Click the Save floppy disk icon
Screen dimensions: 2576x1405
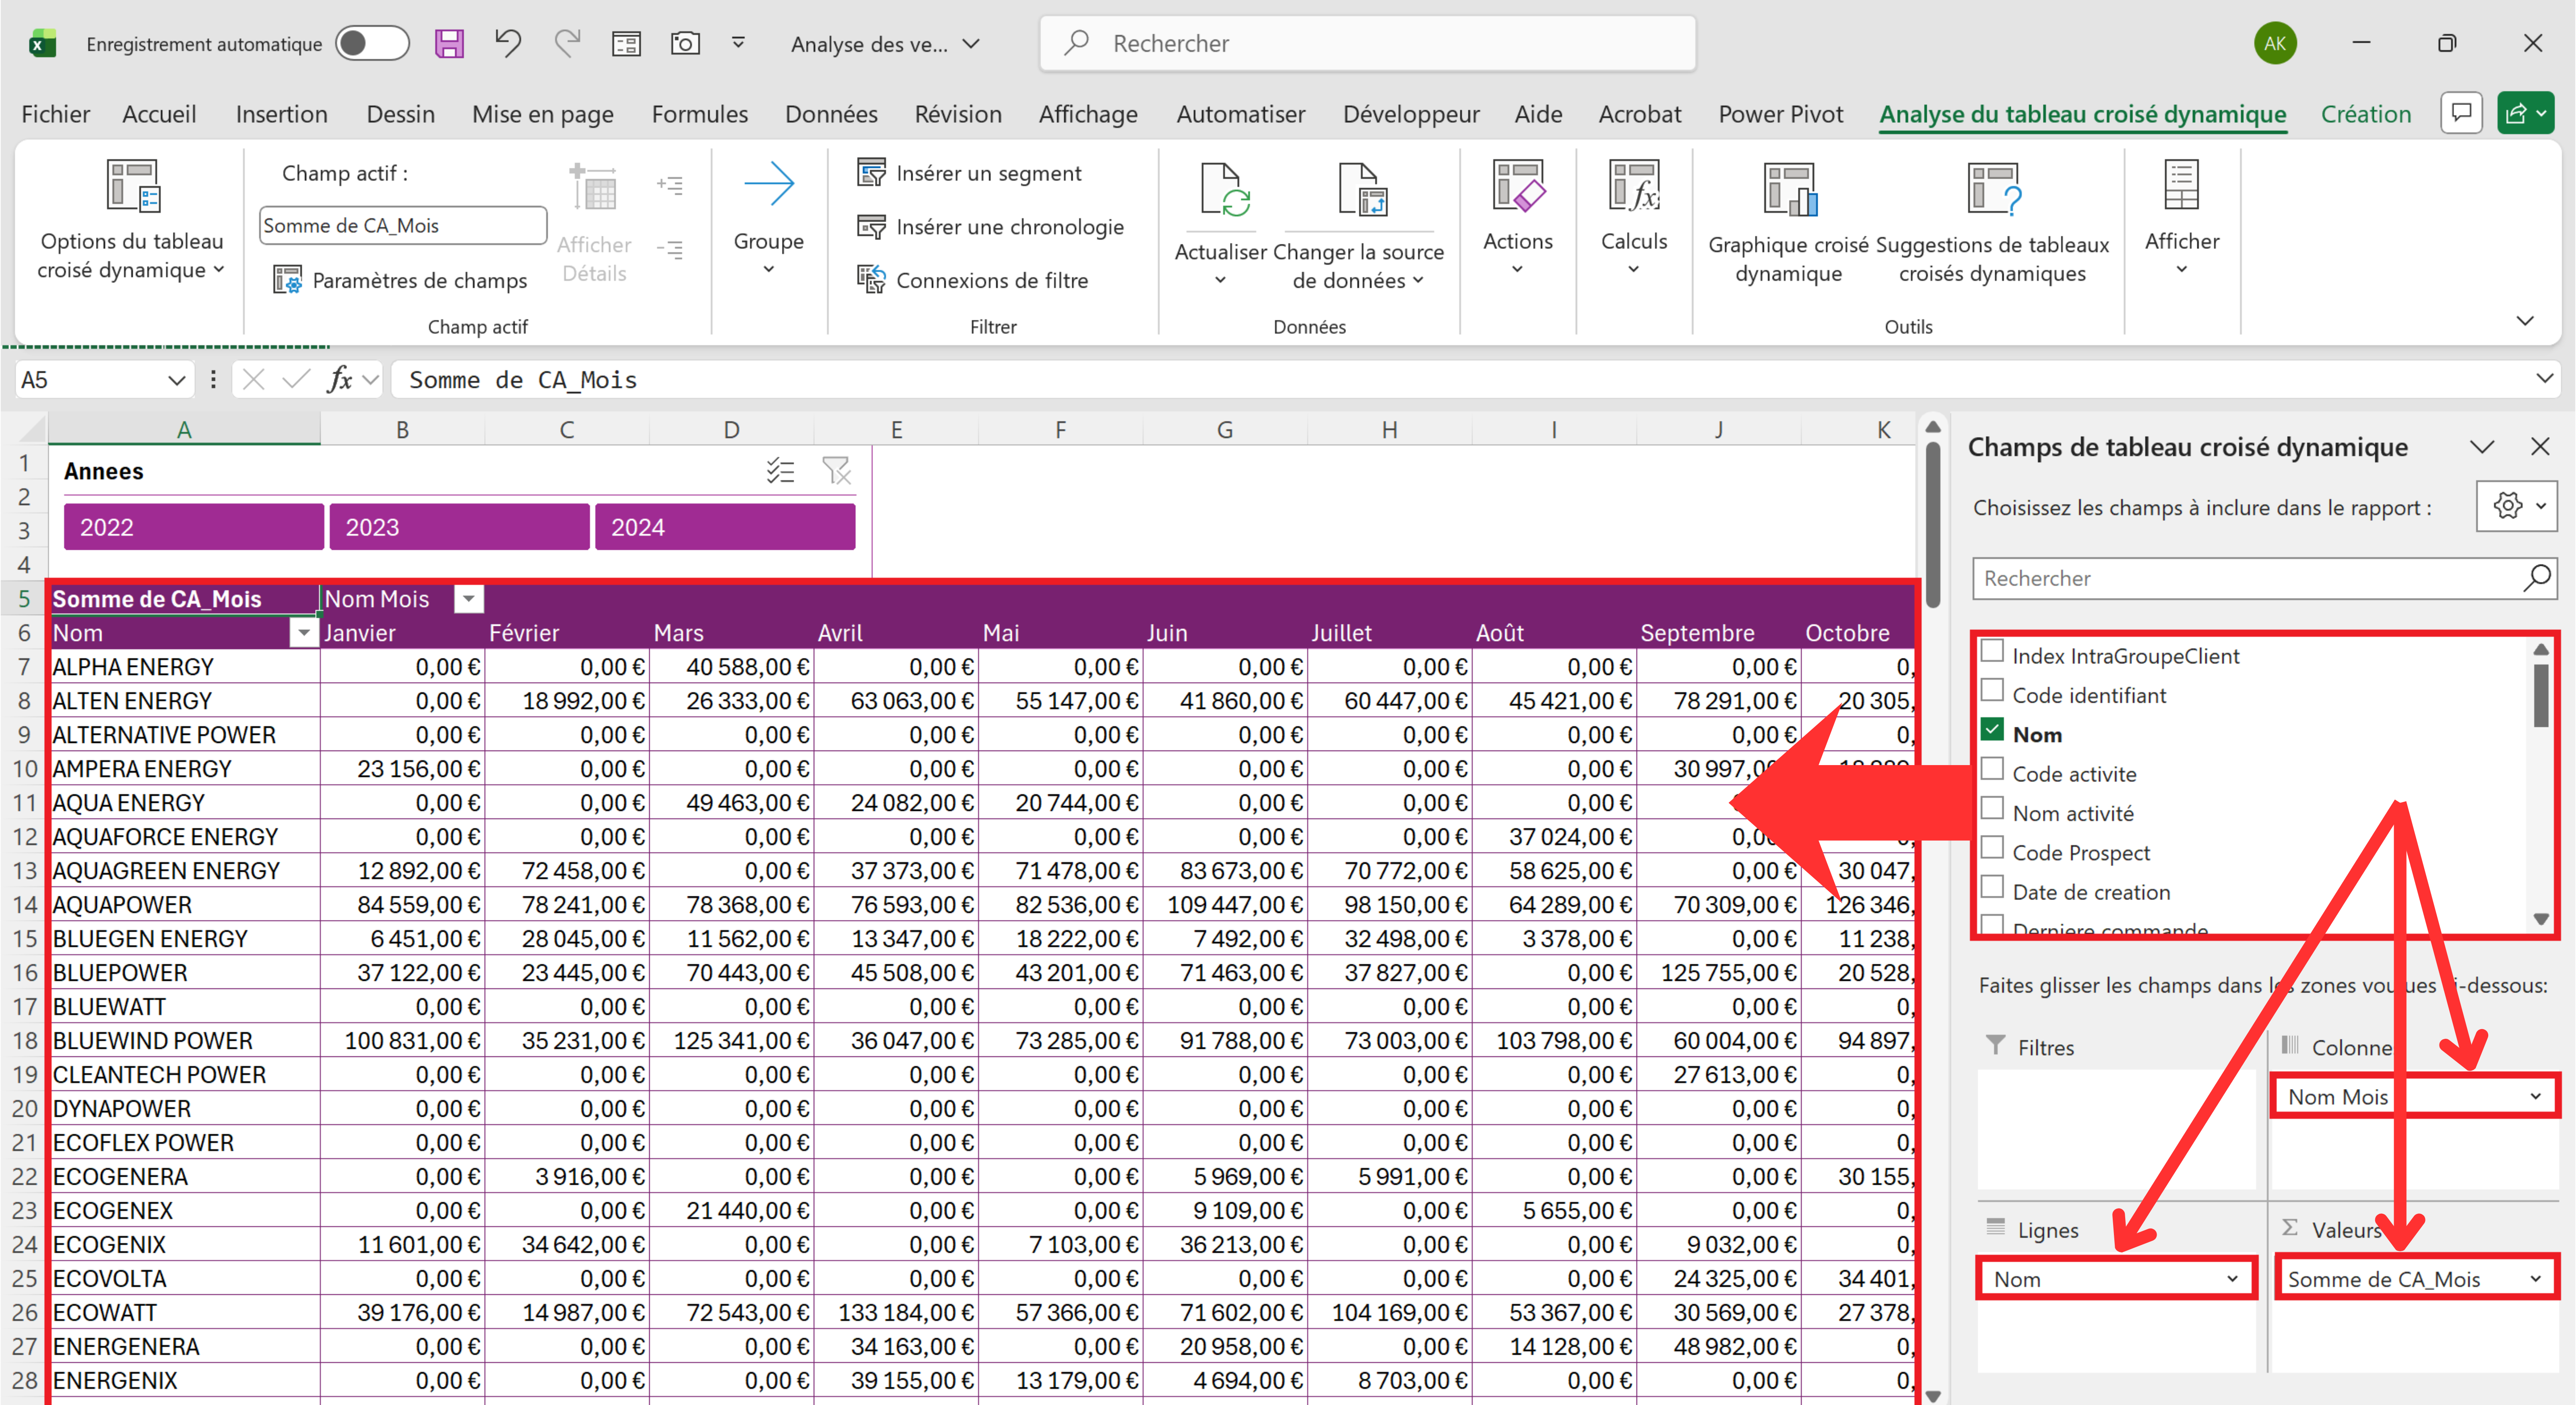[x=449, y=43]
